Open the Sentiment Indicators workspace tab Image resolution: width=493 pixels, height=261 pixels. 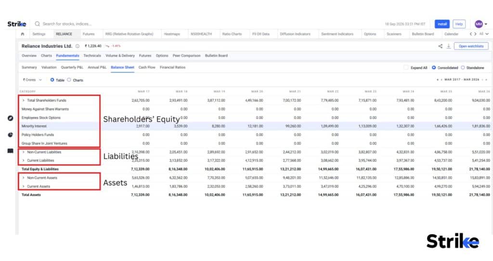(337, 34)
